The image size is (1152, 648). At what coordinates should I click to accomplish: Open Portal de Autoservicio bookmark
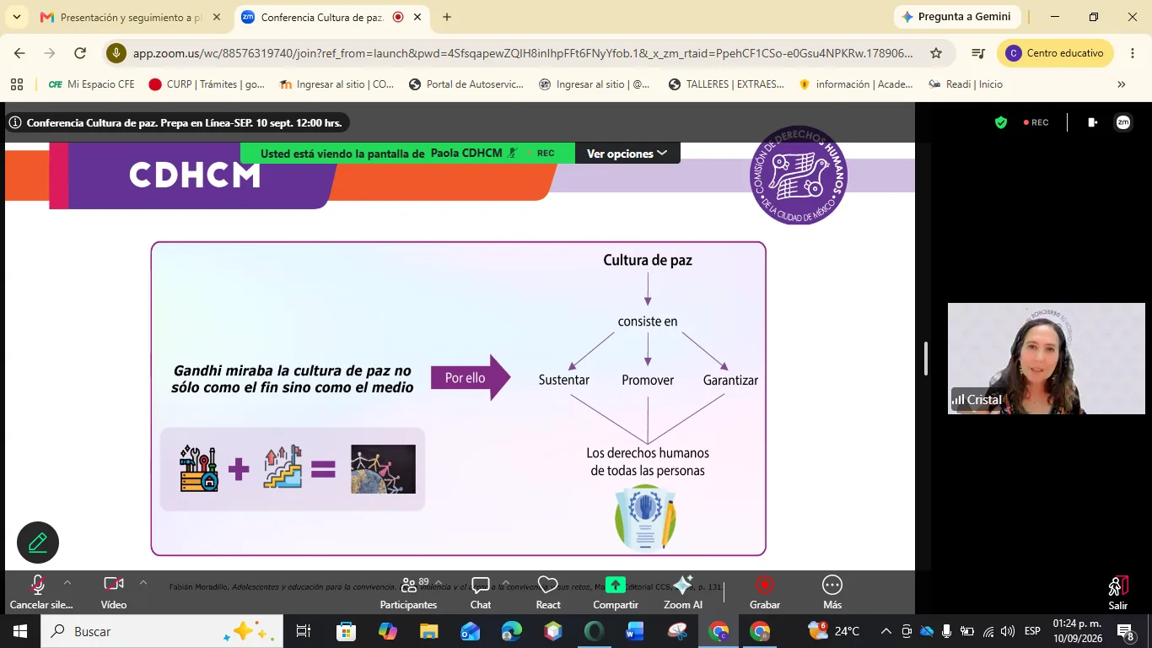pos(466,84)
